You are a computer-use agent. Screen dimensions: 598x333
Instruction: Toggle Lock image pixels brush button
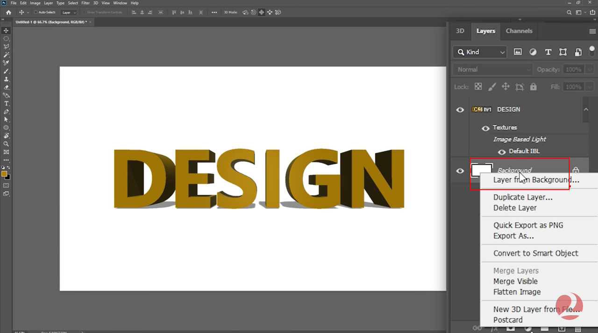(x=491, y=87)
